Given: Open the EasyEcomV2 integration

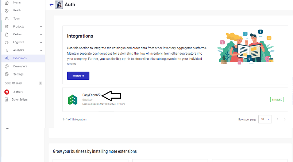Looking at the screenshot, I should [91, 95].
